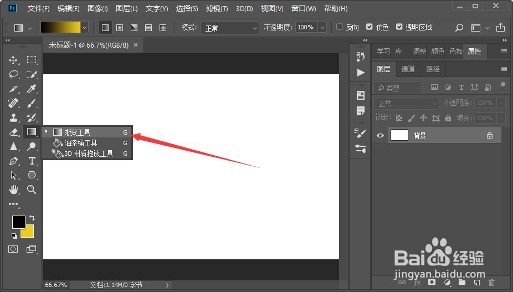Select the Eyedropper tool
The image size is (513, 292).
pyautogui.click(x=32, y=89)
